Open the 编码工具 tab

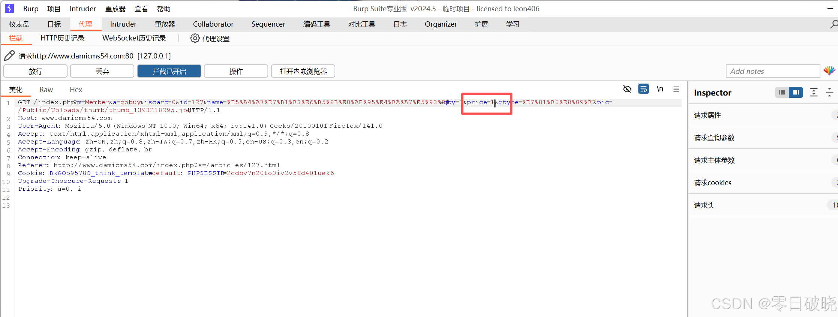pyautogui.click(x=317, y=24)
